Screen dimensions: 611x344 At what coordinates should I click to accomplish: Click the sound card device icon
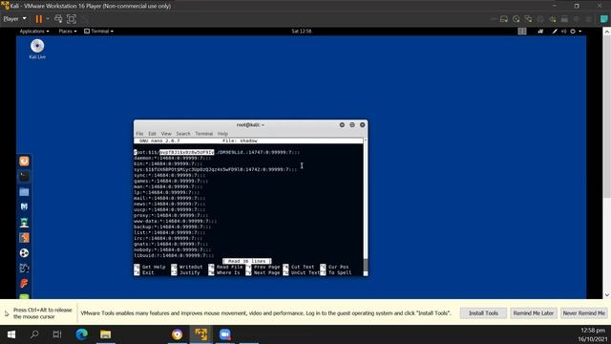(x=553, y=19)
